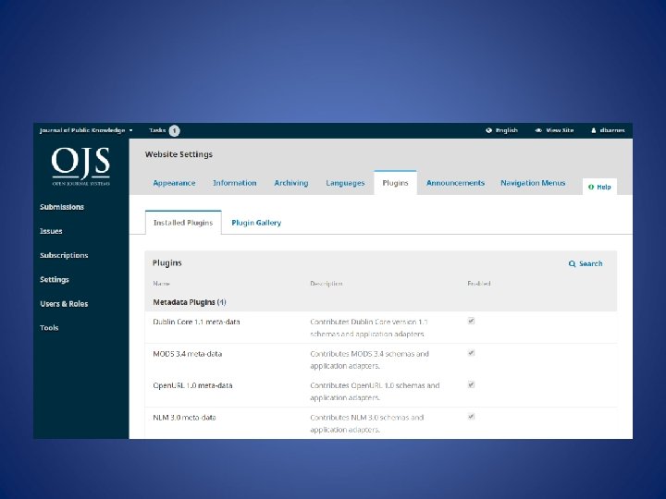Open the Journal of Public Knowledge dropdown
This screenshot has height=499, width=666.
point(86,130)
